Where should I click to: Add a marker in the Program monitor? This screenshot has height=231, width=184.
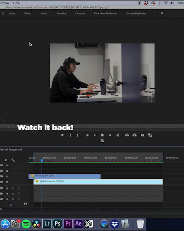[x=62, y=135]
